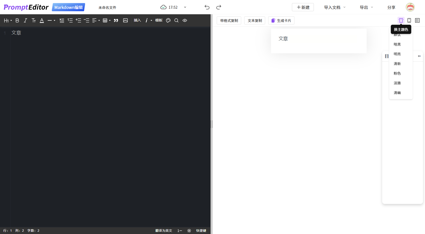Select the 粉色 theme from the menu
Viewport: 425px width, 234px height.
[x=397, y=73]
